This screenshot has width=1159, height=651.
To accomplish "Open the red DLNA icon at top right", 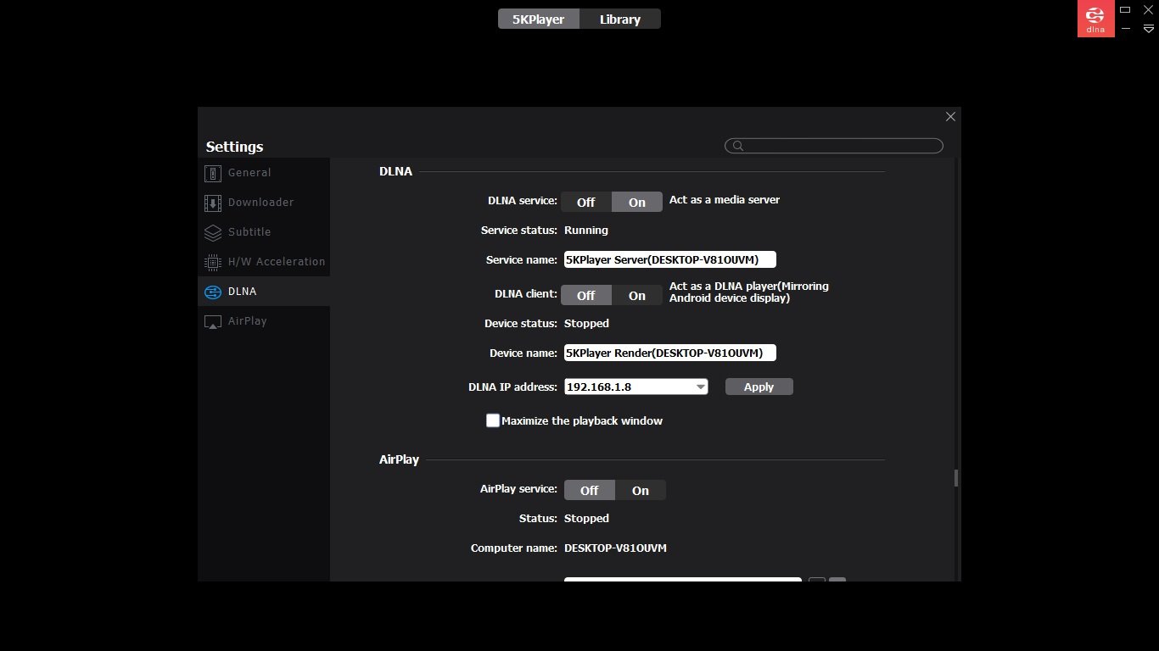I will tap(1095, 19).
